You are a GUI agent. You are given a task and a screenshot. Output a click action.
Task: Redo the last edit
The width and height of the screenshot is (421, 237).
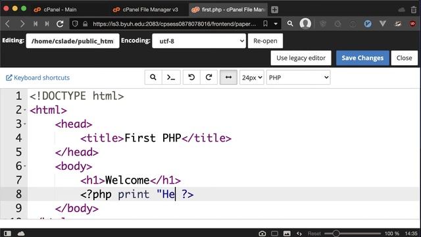tap(209, 78)
